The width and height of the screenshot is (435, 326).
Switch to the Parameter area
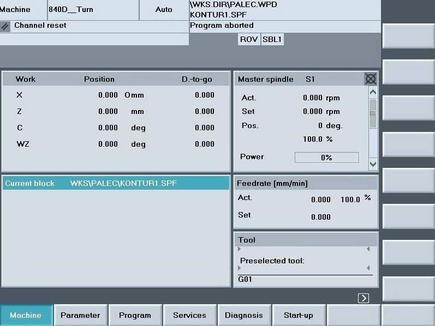pos(80,315)
